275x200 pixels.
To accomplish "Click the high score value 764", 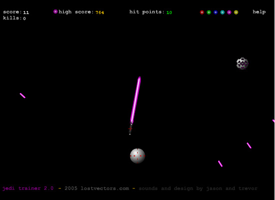I will click(100, 12).
